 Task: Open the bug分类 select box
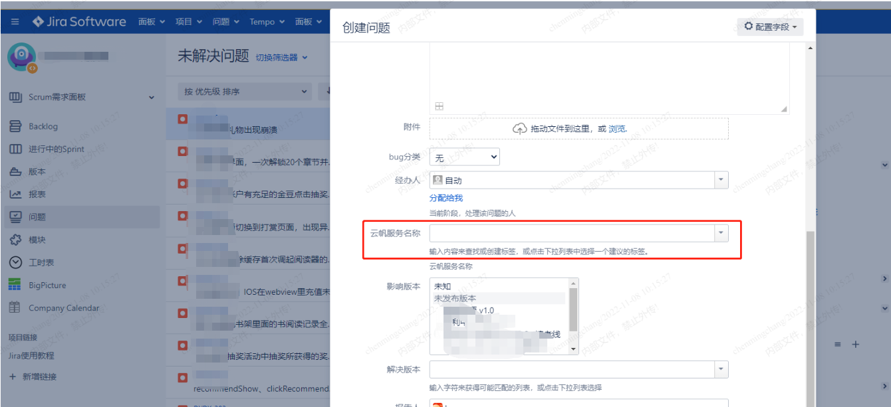464,157
